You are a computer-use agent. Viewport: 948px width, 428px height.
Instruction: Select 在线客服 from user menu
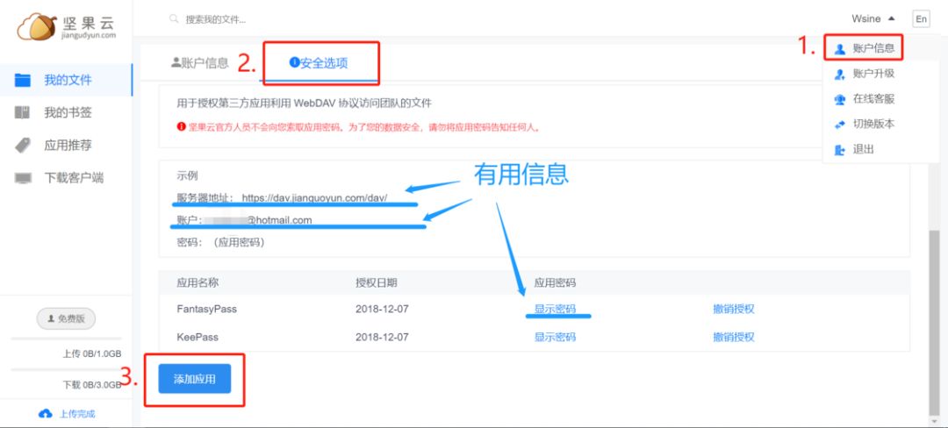click(x=873, y=99)
